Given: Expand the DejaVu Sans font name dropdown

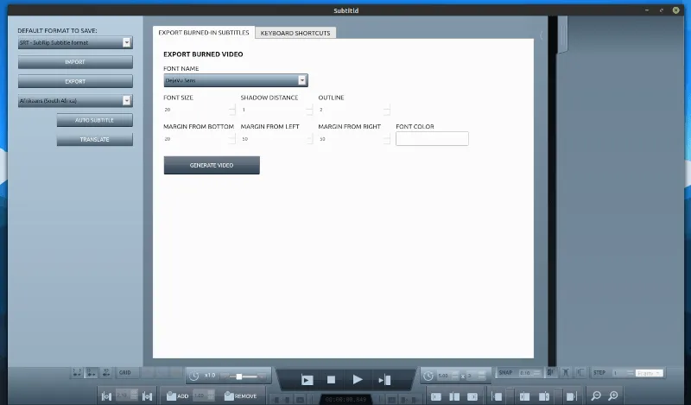Looking at the screenshot, I should click(236, 80).
